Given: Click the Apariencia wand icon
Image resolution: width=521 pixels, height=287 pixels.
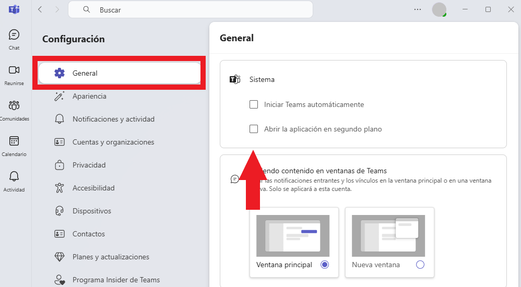Looking at the screenshot, I should 60,96.
